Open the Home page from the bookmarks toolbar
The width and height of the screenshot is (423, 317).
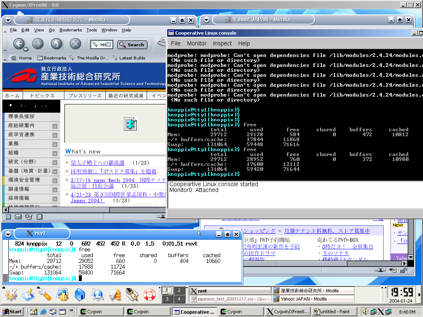pos(21,58)
